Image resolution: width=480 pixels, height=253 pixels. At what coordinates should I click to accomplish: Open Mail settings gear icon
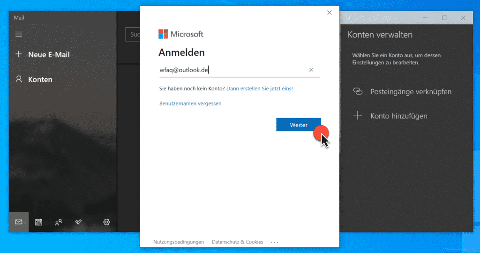click(106, 222)
